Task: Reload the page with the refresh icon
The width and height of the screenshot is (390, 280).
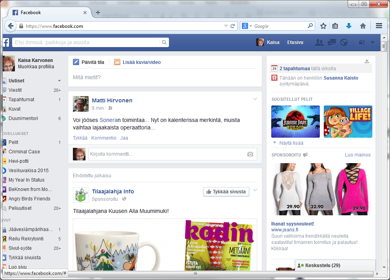Action: click(x=232, y=26)
